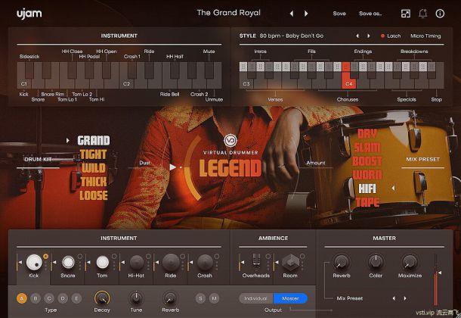Solo the selected instrument with S
Image resolution: width=461 pixels, height=318 pixels.
pos(200,298)
